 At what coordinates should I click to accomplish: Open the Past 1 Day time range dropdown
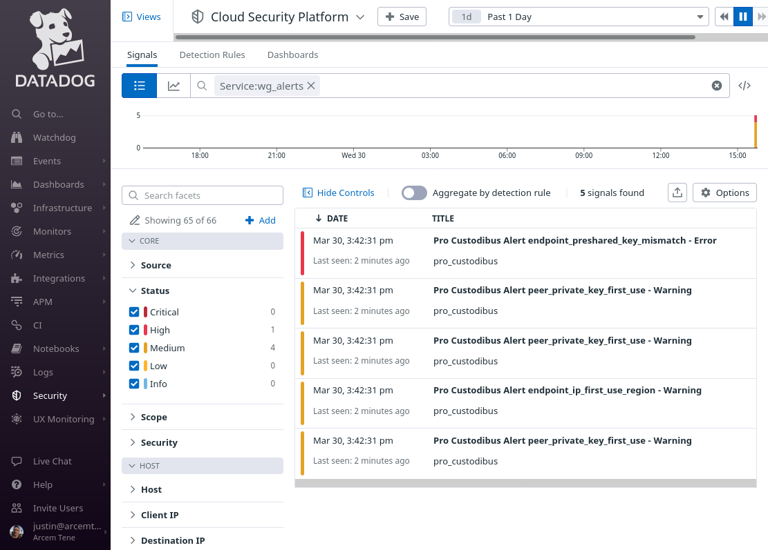click(x=579, y=17)
